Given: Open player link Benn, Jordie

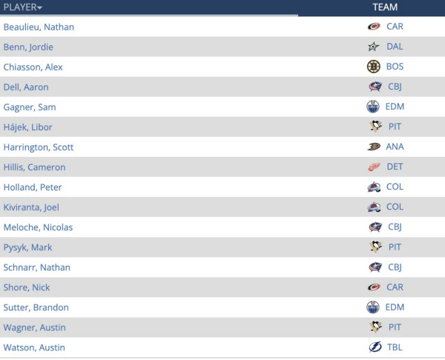Looking at the screenshot, I should coord(28,47).
